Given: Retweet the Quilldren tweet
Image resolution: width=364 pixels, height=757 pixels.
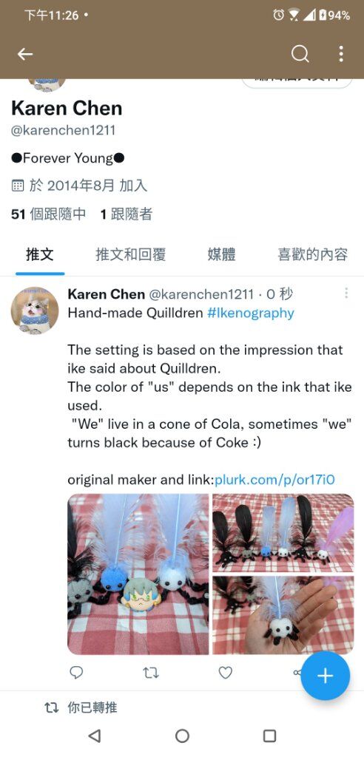Looking at the screenshot, I should click(151, 673).
